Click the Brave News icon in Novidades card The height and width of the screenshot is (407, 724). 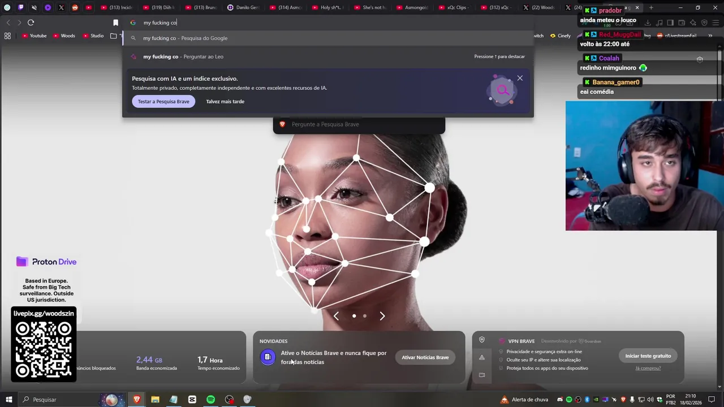click(268, 357)
